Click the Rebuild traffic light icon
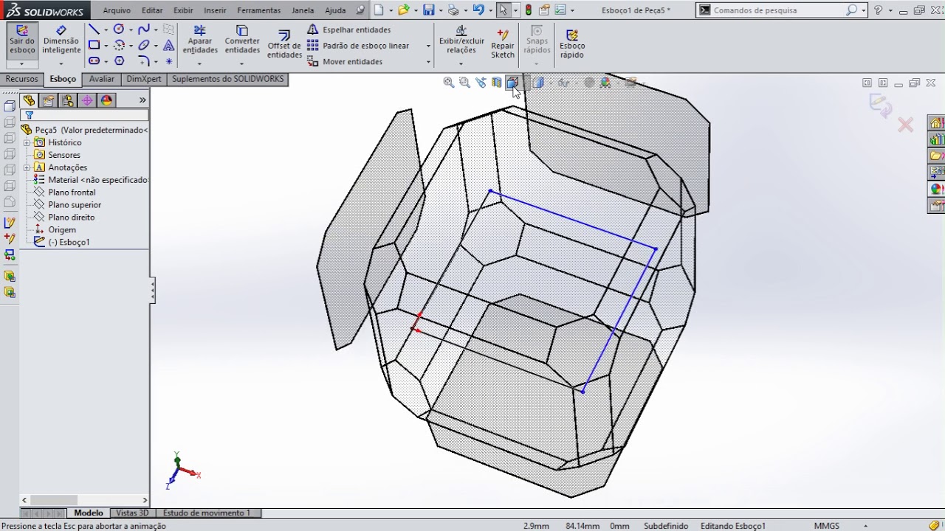Image resolution: width=945 pixels, height=531 pixels. 529,10
